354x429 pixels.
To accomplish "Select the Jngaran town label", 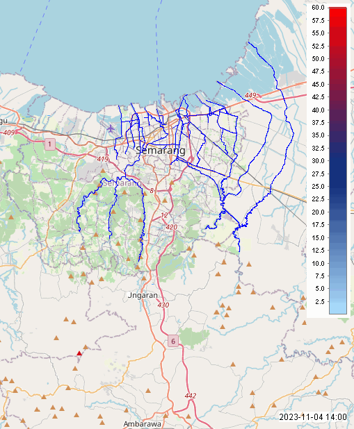I will (x=143, y=296).
